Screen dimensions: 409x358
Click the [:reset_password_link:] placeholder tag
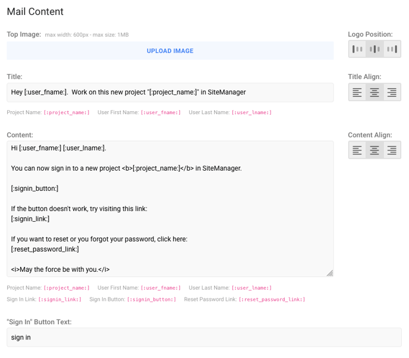pyautogui.click(x=272, y=299)
